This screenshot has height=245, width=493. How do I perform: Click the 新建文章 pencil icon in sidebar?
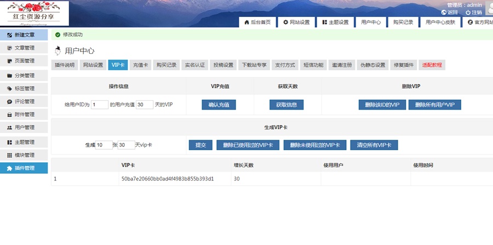(9, 35)
